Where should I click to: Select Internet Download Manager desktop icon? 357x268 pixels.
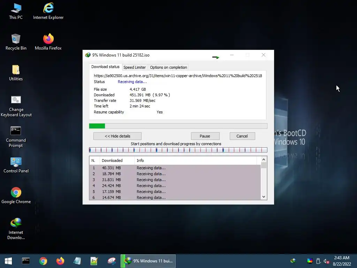pos(16,228)
